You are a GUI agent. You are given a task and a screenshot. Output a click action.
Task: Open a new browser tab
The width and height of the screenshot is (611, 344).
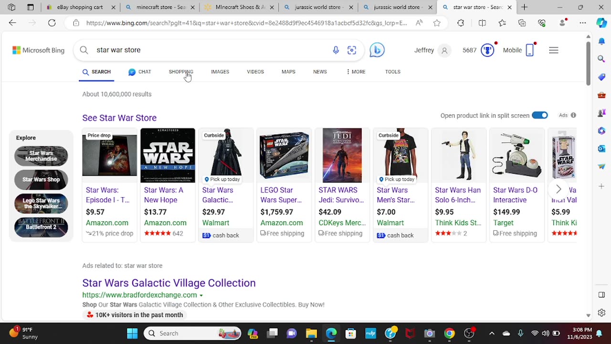pos(524,7)
